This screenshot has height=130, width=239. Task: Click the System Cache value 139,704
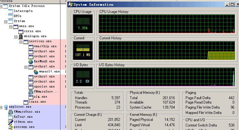point(168,107)
